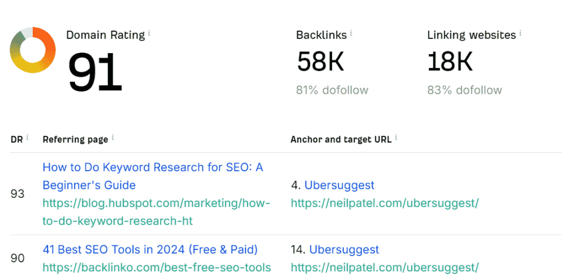Click the info icon beside Linking websites

coord(520,33)
